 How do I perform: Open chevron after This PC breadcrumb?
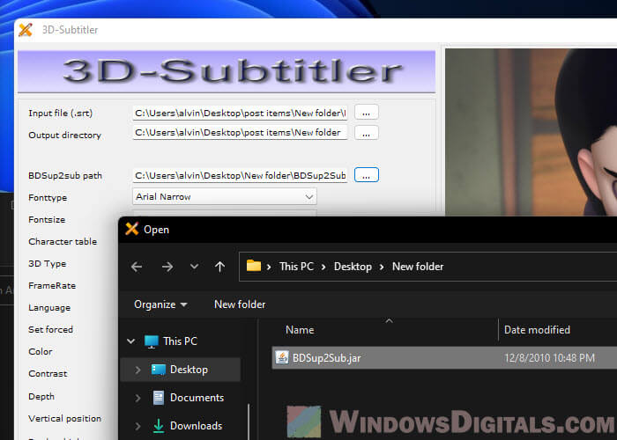click(323, 267)
